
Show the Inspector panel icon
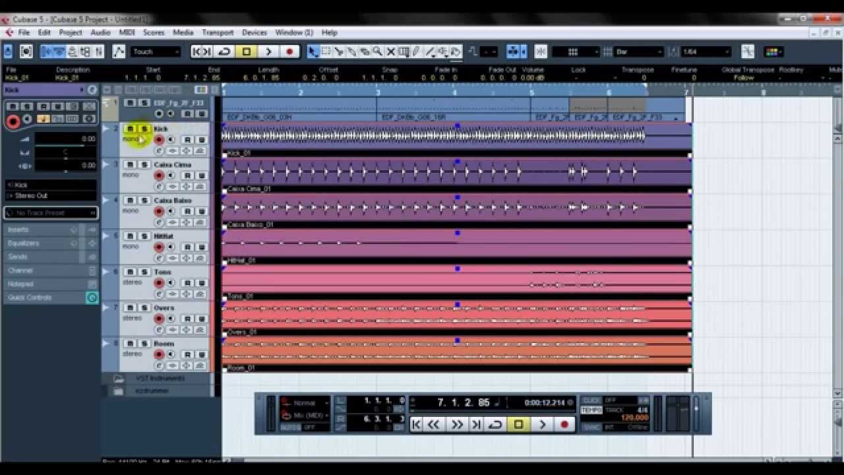coord(47,51)
